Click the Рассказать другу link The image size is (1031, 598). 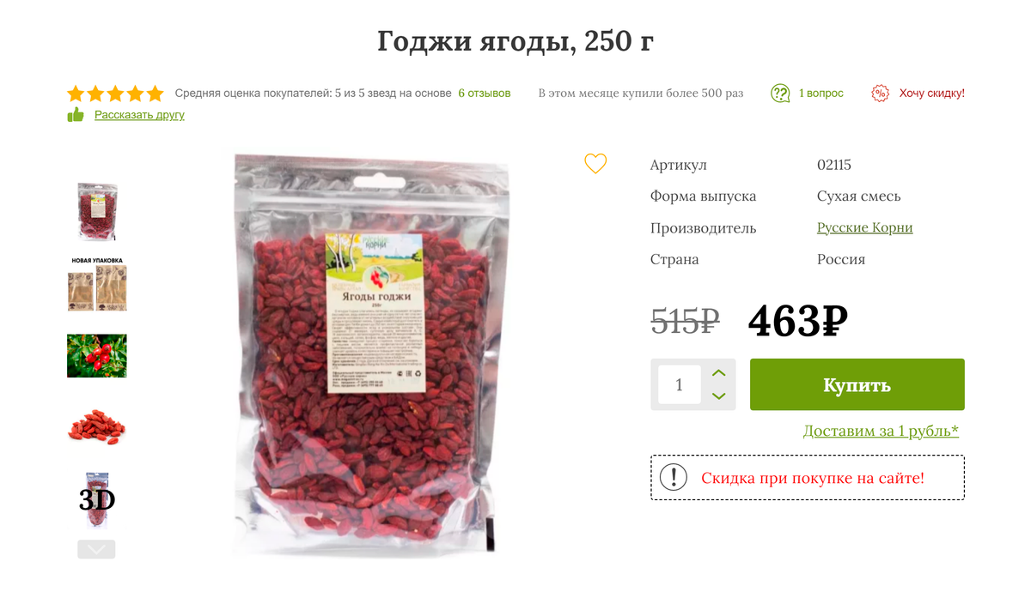[139, 115]
